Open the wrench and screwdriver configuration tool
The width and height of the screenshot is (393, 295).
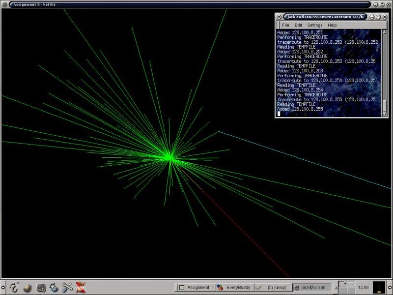point(67,287)
